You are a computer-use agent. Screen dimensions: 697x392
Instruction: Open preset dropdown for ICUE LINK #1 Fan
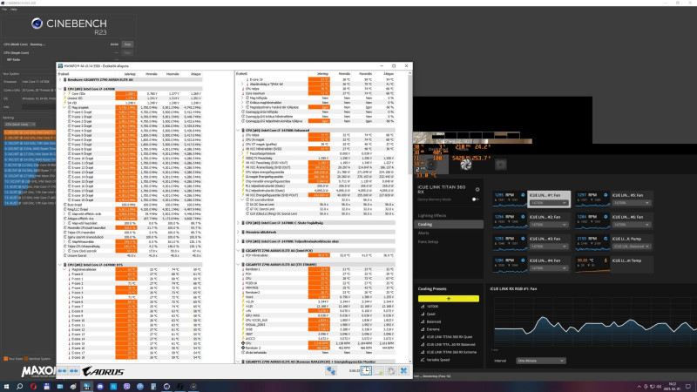549,203
